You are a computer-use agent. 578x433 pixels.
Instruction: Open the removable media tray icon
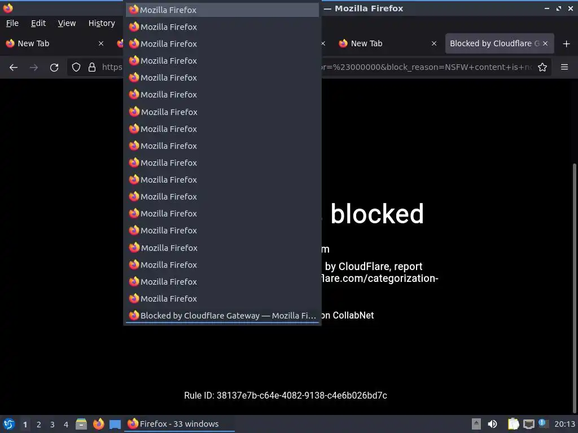476,424
